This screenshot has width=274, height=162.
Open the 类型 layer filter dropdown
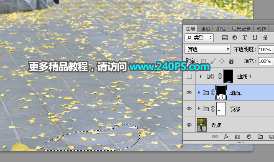[x=199, y=37]
